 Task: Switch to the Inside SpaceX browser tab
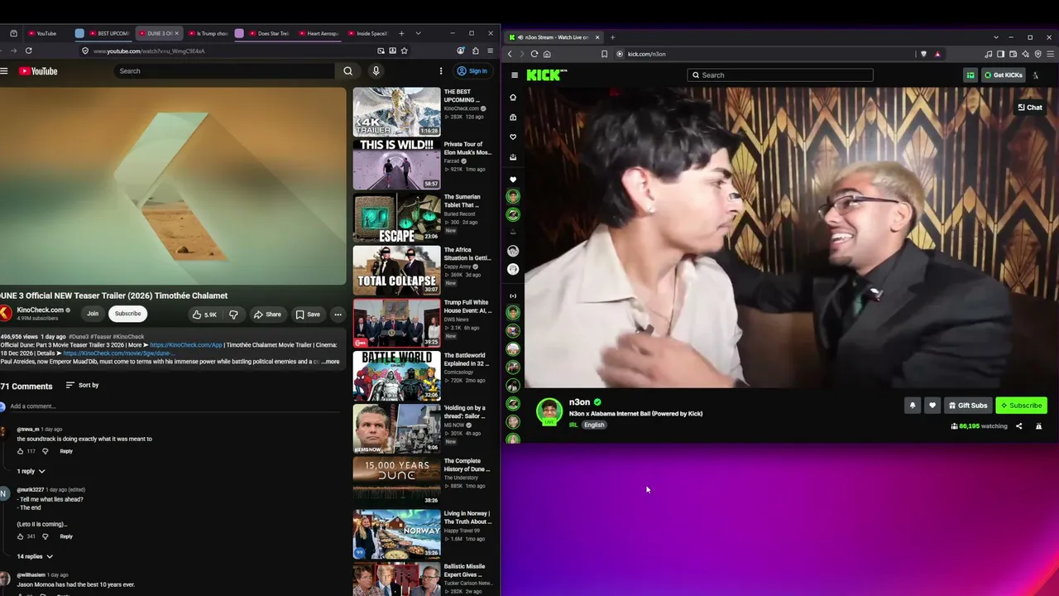click(368, 33)
